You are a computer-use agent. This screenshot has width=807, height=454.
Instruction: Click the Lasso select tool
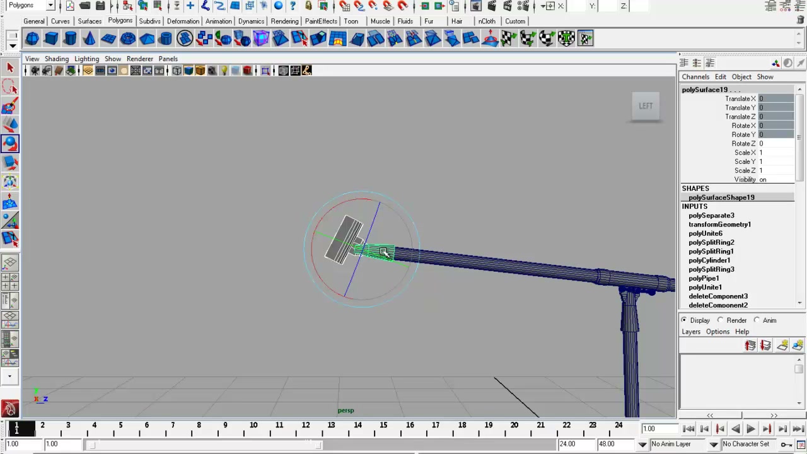9,87
